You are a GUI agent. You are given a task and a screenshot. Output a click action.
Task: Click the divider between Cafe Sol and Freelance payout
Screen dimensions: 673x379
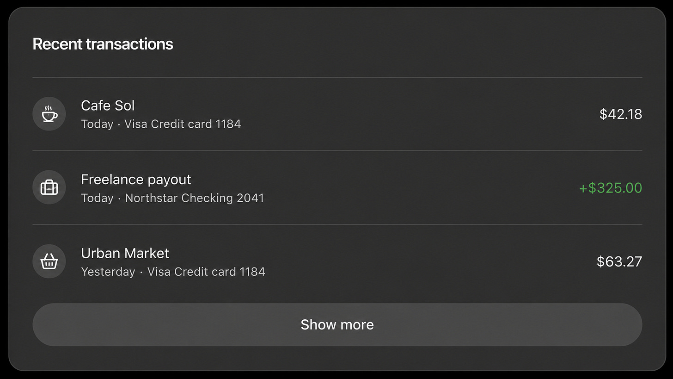pos(337,150)
